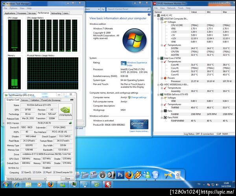The width and height of the screenshot is (236, 196).
Task: Open the hammer tools icon in the dock
Action: 168,175
